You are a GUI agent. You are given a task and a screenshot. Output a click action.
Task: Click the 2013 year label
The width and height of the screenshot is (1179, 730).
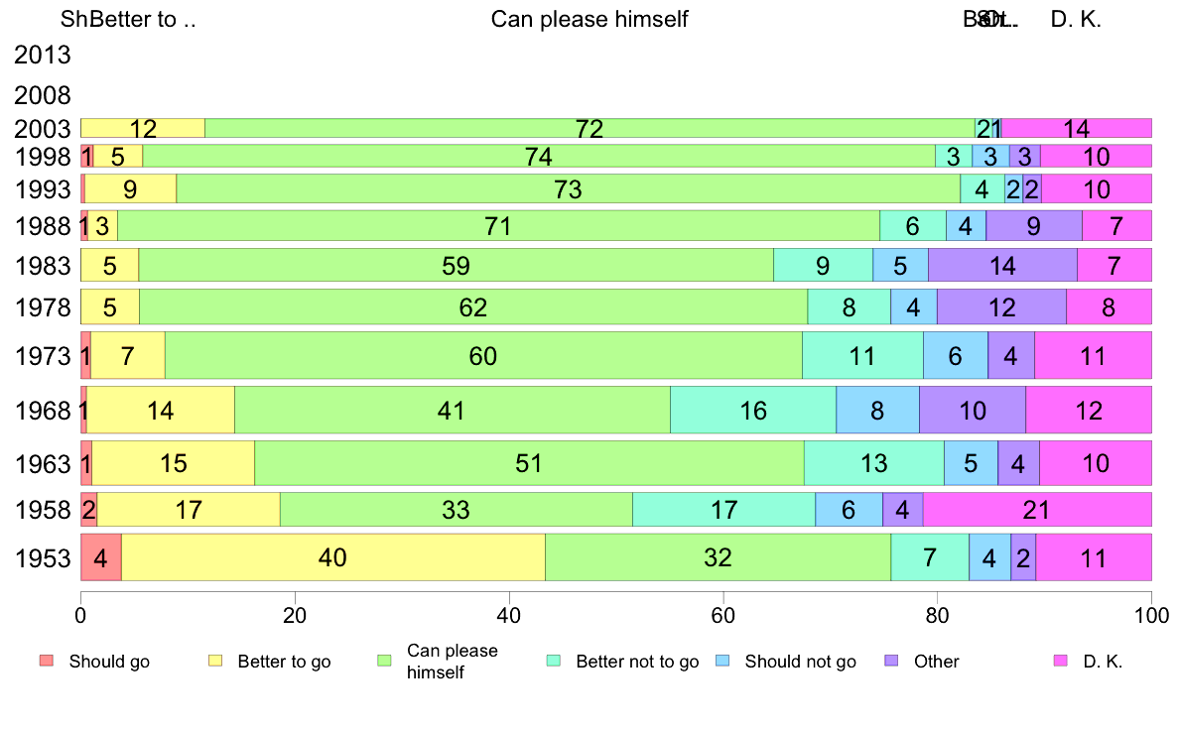(x=42, y=55)
